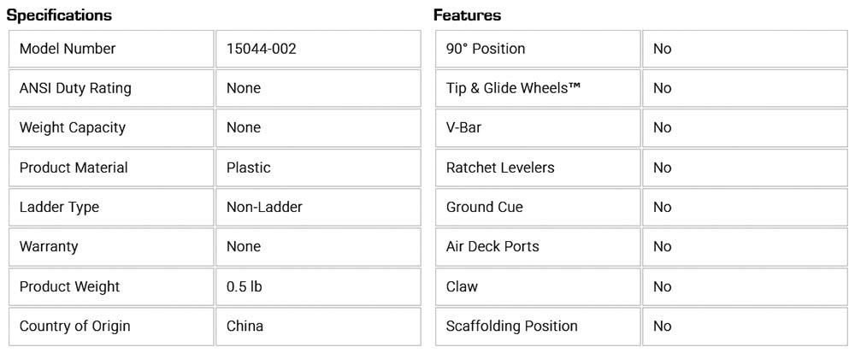Screen dimensions: 855x353
Task: Select the Tip & Glide Wheels label
Action: point(513,88)
